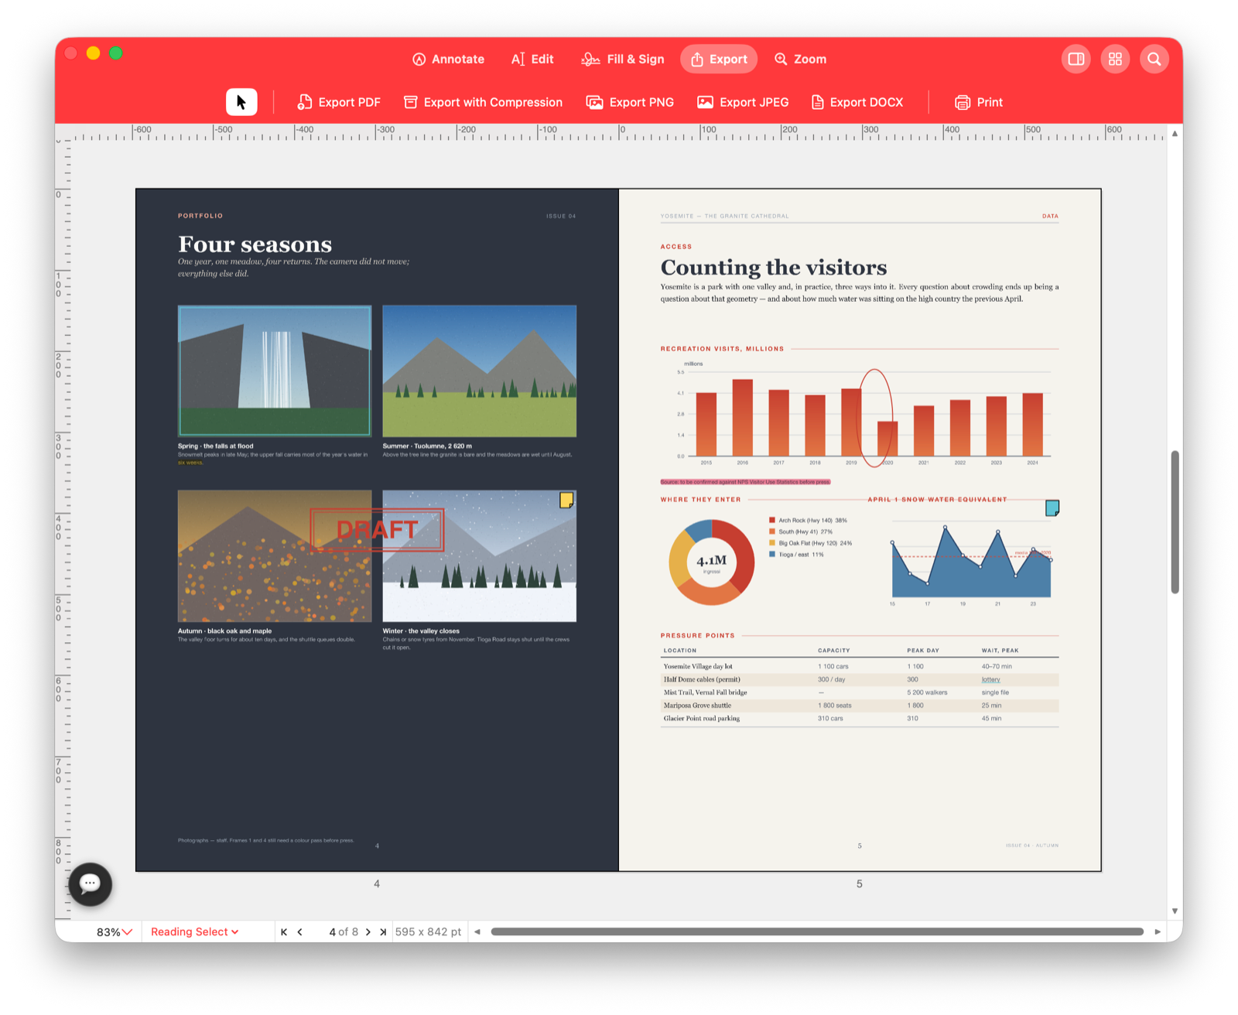Select the Export tab
1238x1015 pixels.
click(719, 59)
